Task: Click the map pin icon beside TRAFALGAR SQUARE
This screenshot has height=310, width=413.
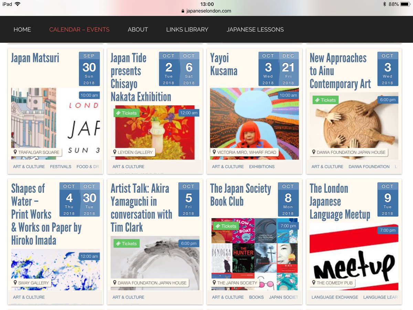Action: point(15,152)
